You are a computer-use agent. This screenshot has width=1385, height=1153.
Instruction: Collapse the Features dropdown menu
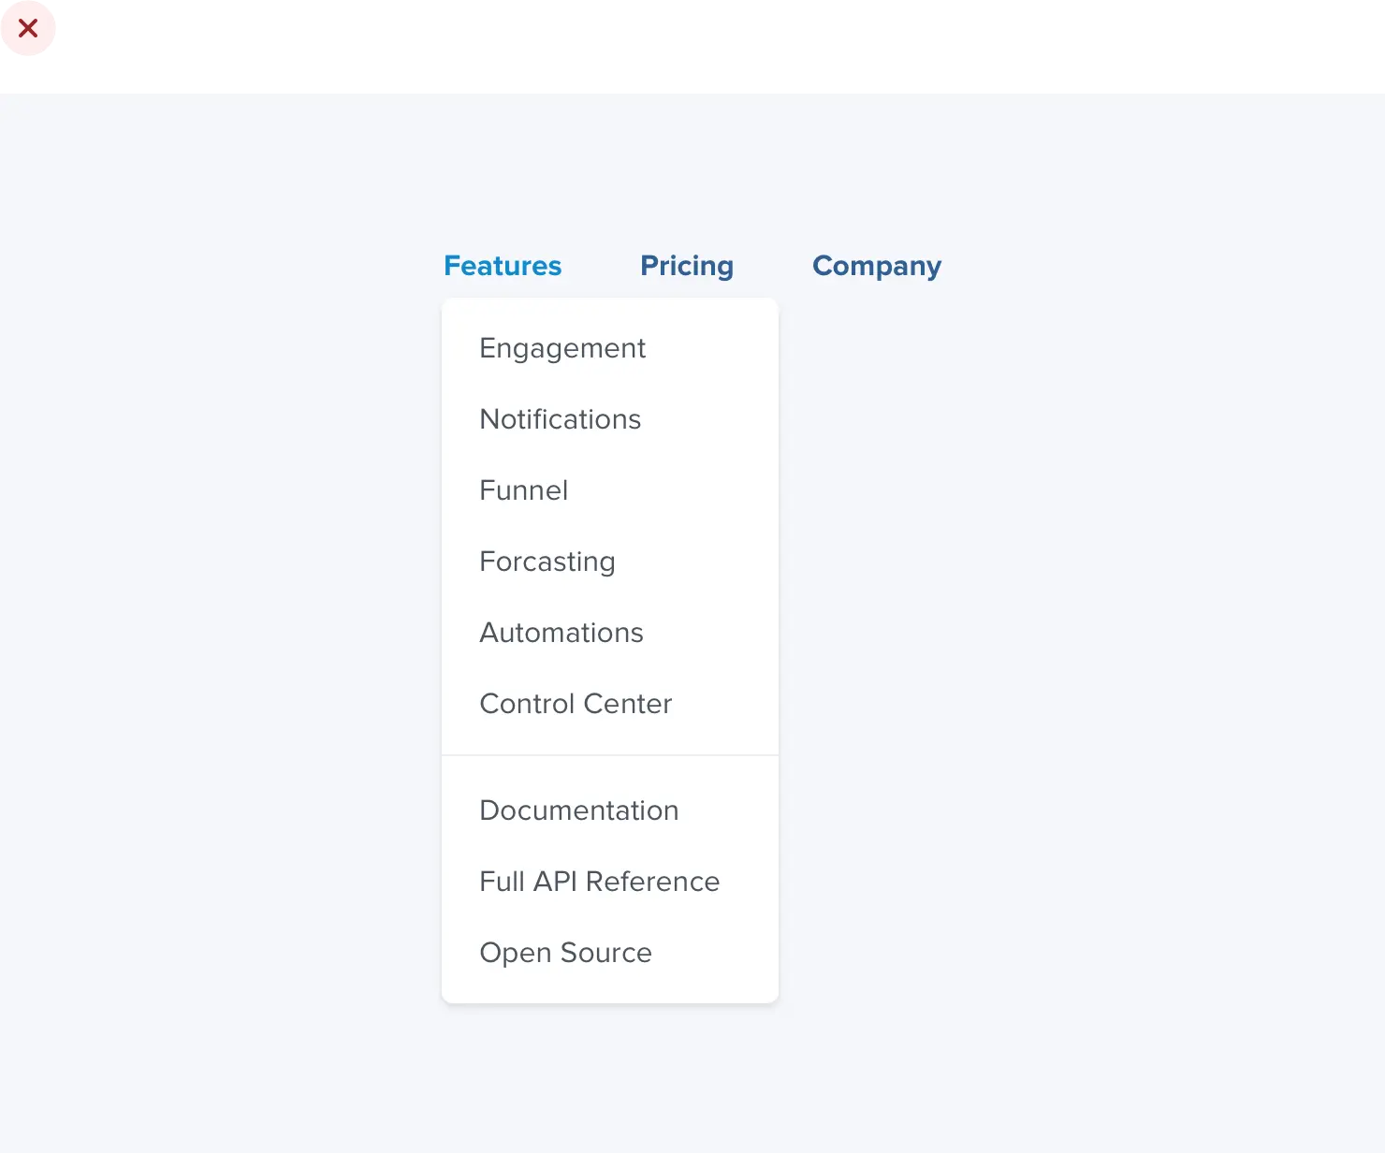[x=503, y=266]
